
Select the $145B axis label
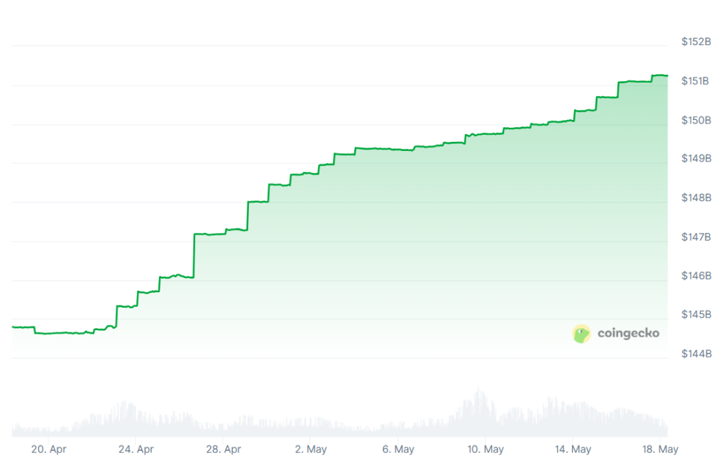click(x=696, y=314)
